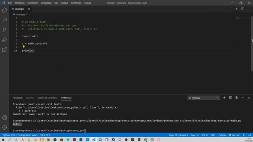
Task: Split the editor to the right
Action: 243,9
